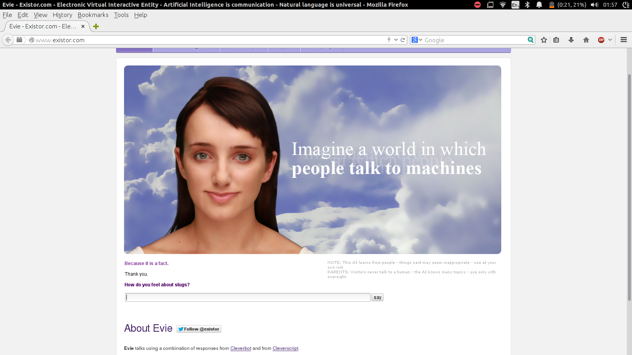The height and width of the screenshot is (355, 632).
Task: Click the lightning bolt icon in the URL bar
Action: [389, 40]
